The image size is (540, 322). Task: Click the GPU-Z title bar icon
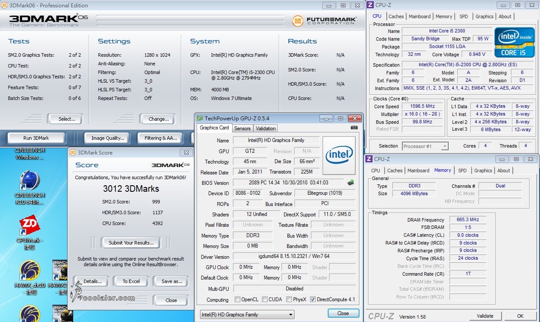pyautogui.click(x=200, y=118)
